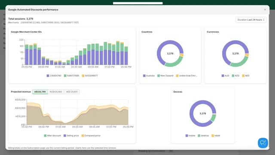275x155 pixels.
Task: Toggle the New Zealand legend item
Action: click(x=165, y=76)
